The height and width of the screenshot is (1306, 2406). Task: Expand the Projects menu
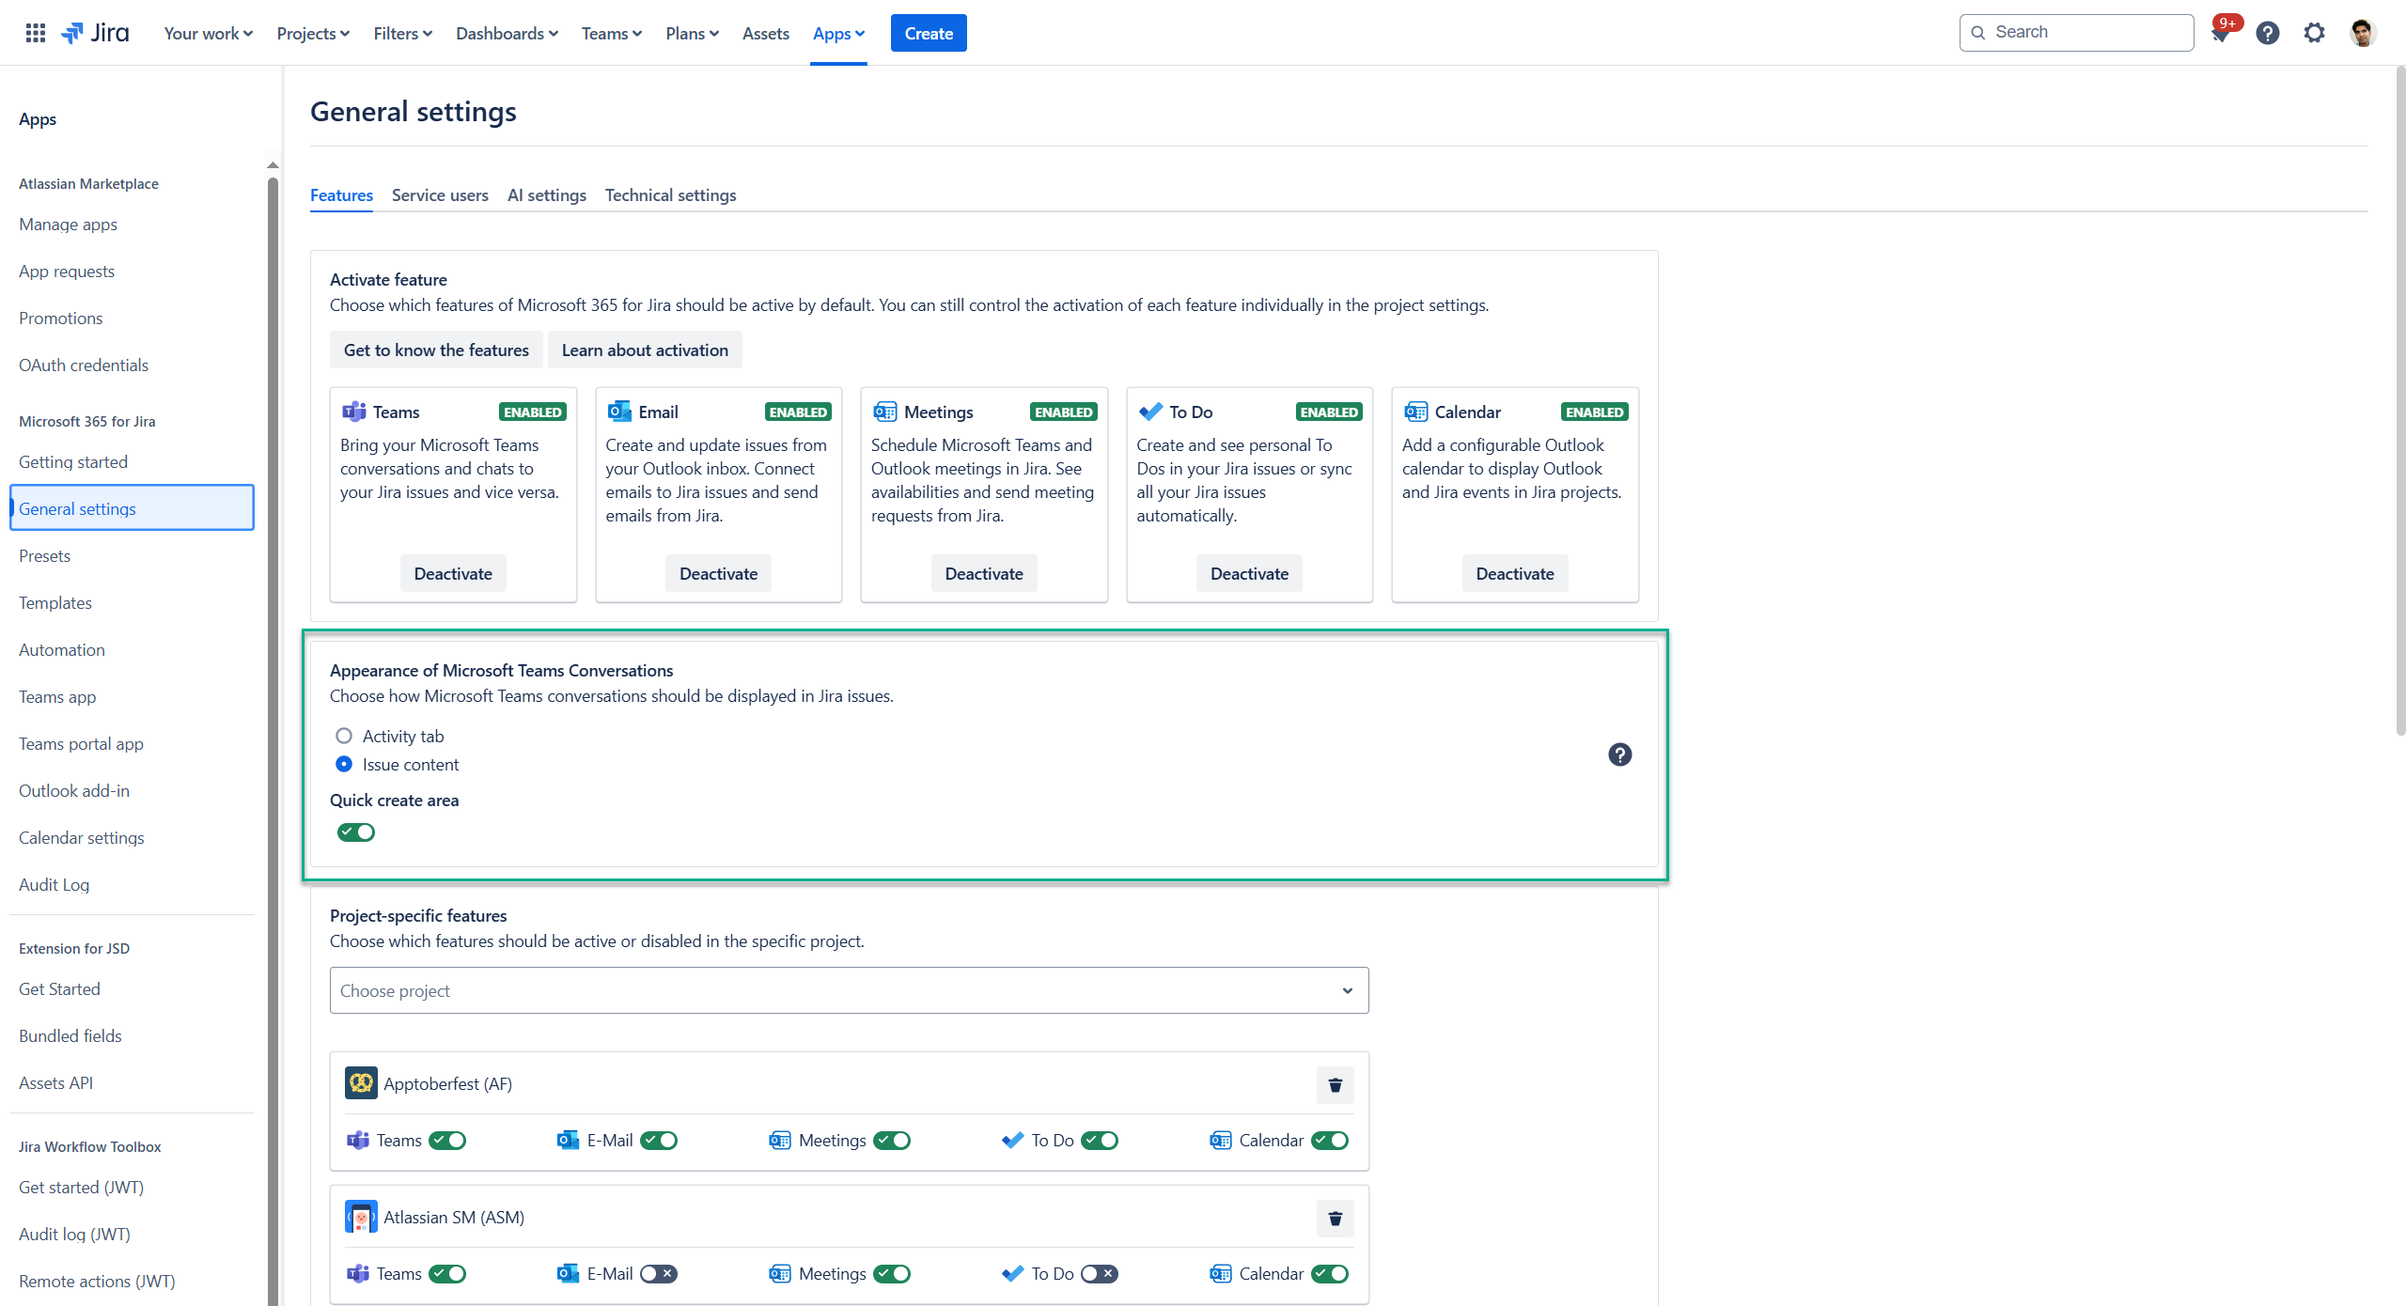(x=313, y=33)
